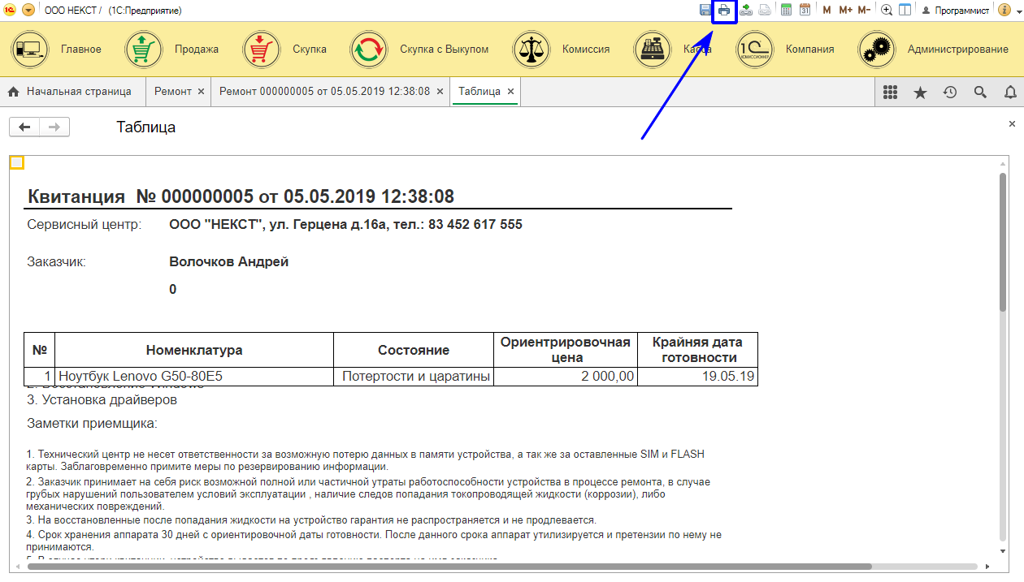Close the Ремонт 000000005 tab
The height and width of the screenshot is (582, 1024).
coord(440,92)
